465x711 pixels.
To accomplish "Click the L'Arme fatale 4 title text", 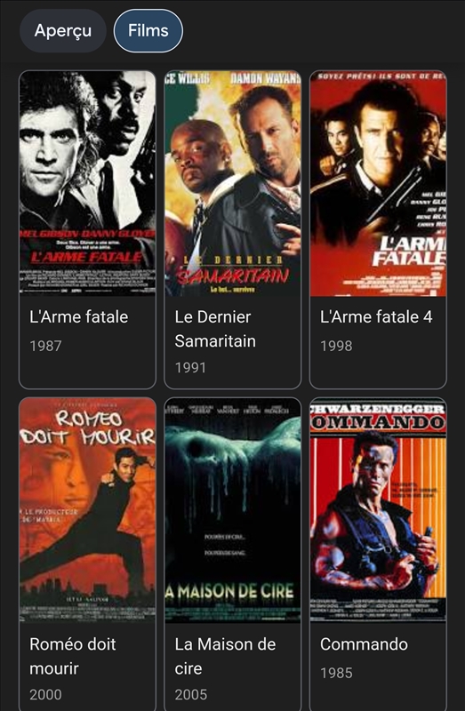I will pyautogui.click(x=377, y=317).
